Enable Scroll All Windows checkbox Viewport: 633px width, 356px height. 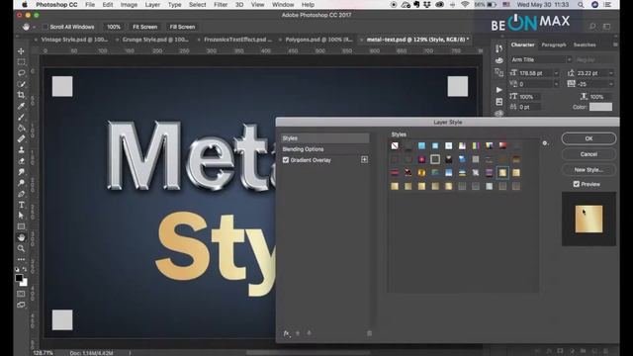(45, 27)
